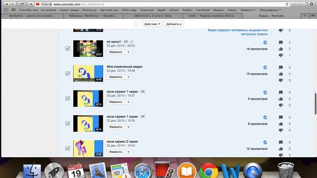Uncheck the 'пони сериал 2 серия' checkbox
The image size is (317, 178).
click(x=67, y=148)
